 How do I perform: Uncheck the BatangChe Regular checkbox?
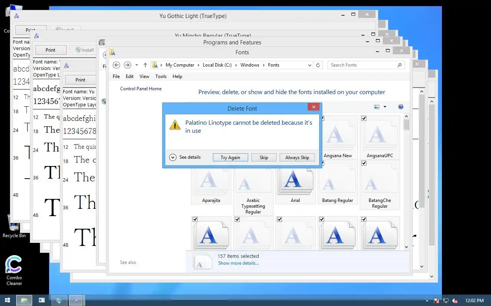[364, 163]
